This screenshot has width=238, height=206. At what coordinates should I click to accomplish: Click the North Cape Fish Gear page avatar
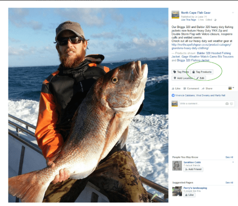pyautogui.click(x=175, y=15)
